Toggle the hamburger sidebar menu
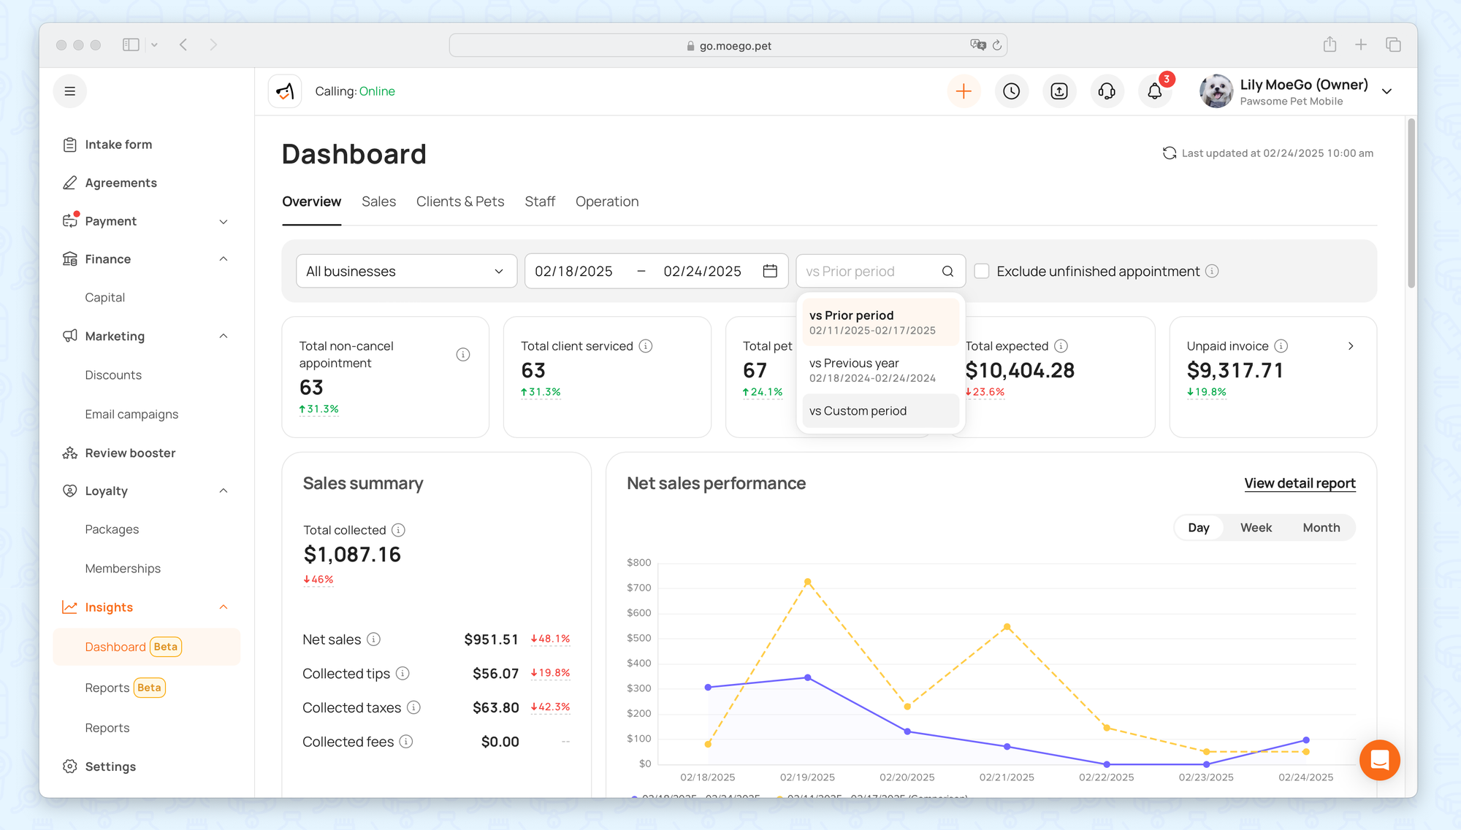The width and height of the screenshot is (1461, 830). coord(70,91)
